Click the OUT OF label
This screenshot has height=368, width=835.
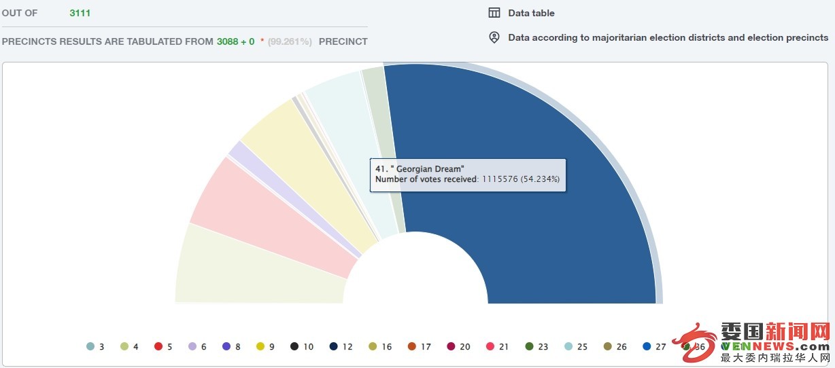(20, 13)
